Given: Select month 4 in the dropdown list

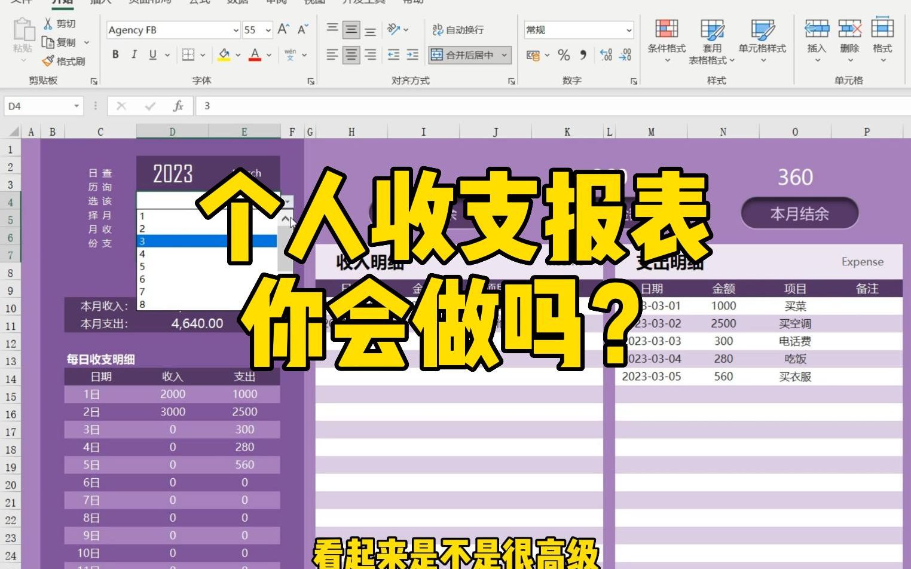Looking at the screenshot, I should 207,254.
